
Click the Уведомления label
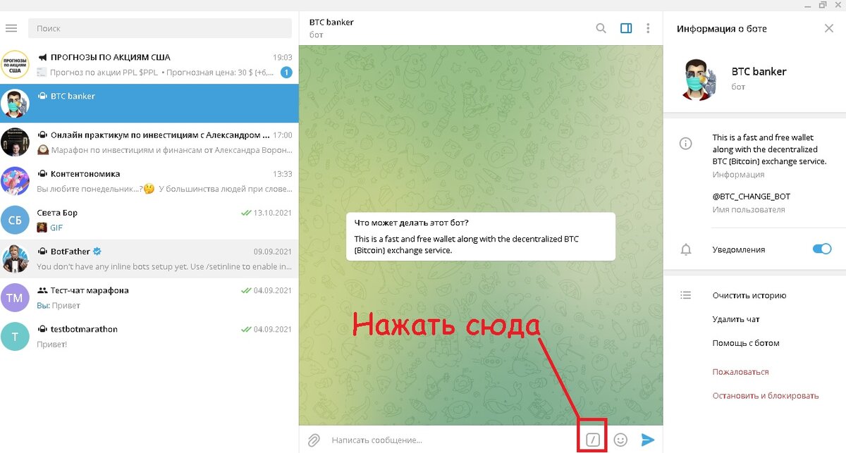click(x=739, y=249)
